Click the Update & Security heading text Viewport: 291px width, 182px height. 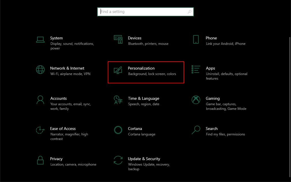tap(144, 159)
